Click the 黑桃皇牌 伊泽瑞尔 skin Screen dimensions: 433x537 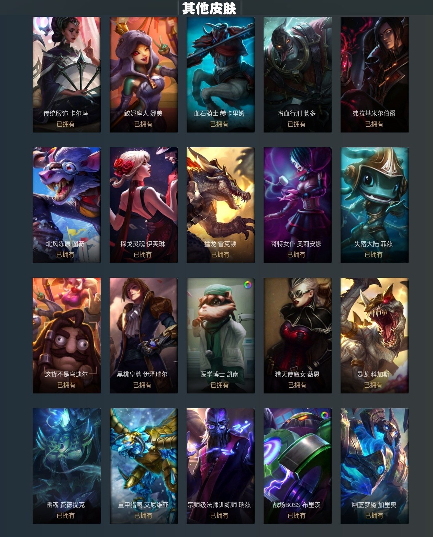tap(144, 335)
